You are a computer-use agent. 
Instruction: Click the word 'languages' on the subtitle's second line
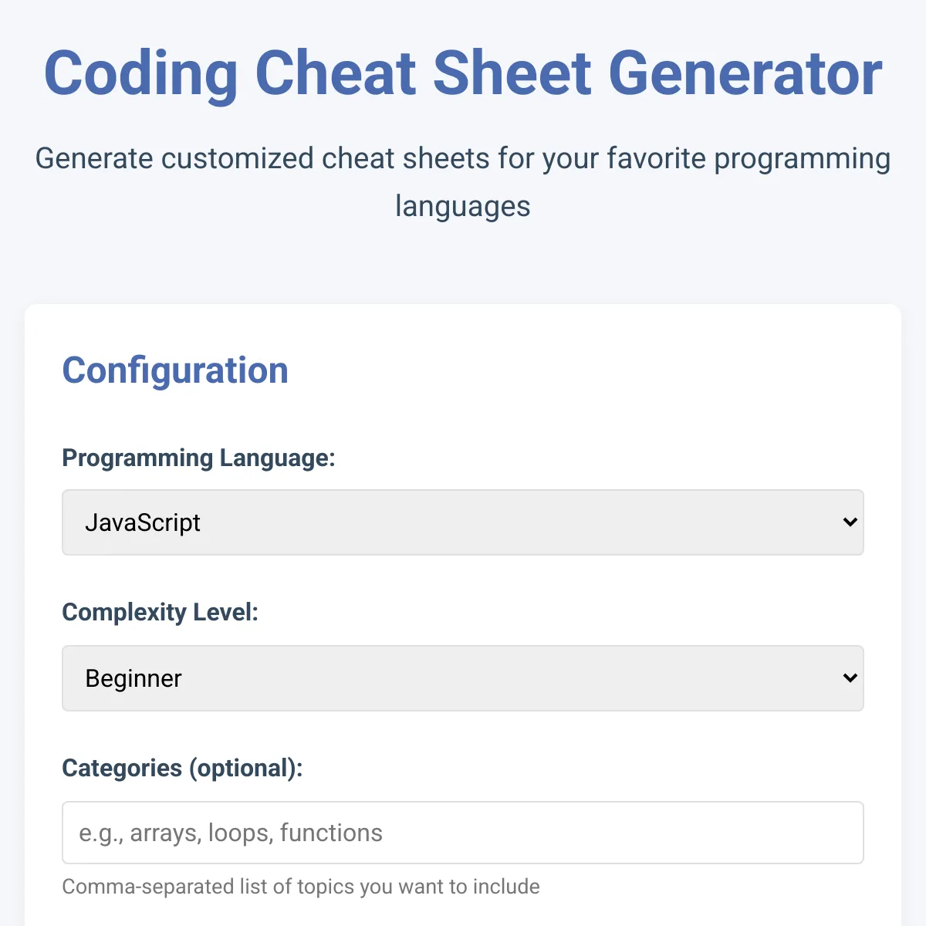click(463, 206)
